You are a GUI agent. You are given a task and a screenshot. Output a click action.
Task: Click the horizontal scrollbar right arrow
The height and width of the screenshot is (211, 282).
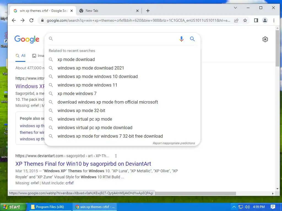tap(273, 194)
